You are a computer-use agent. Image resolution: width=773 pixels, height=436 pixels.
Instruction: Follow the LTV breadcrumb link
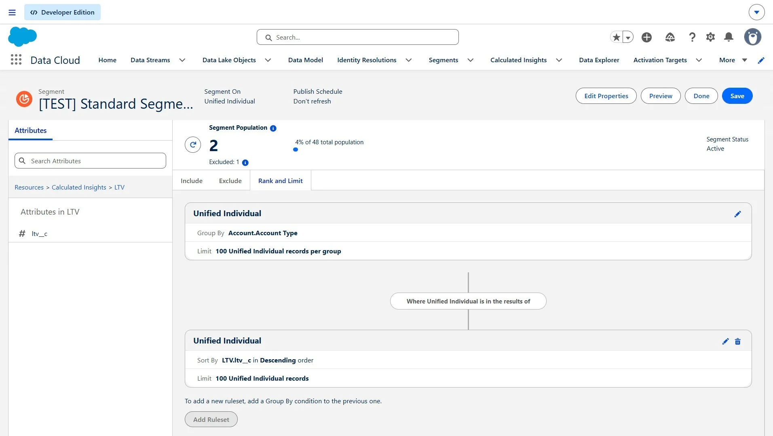[119, 187]
